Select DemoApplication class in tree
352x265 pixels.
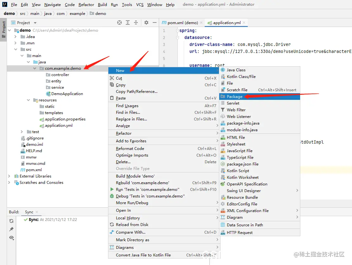click(64, 94)
